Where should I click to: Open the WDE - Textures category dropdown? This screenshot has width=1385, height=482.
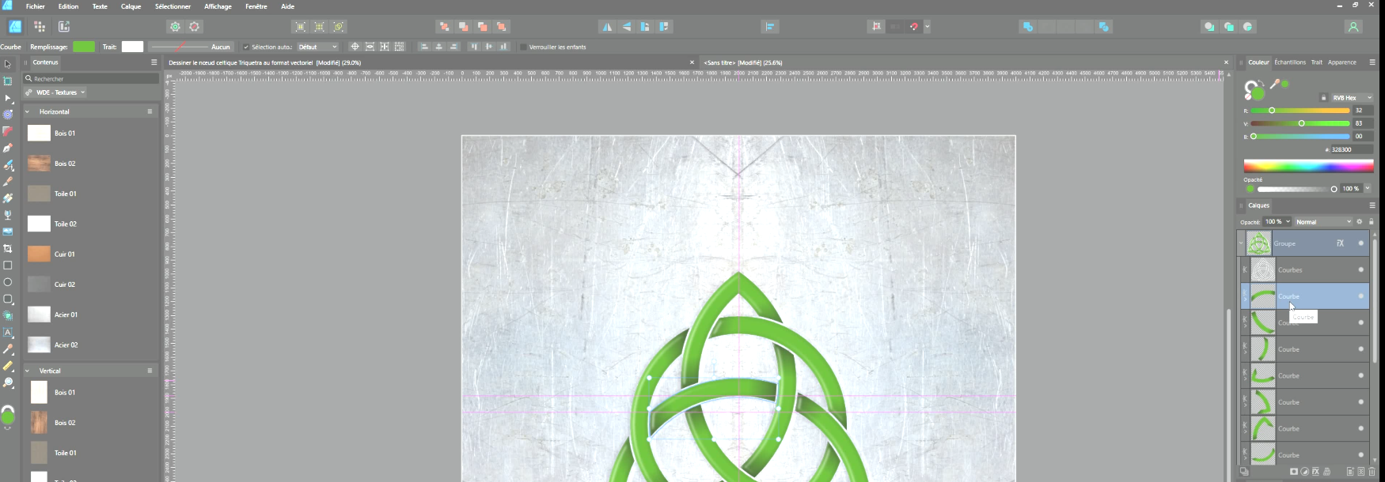click(55, 92)
